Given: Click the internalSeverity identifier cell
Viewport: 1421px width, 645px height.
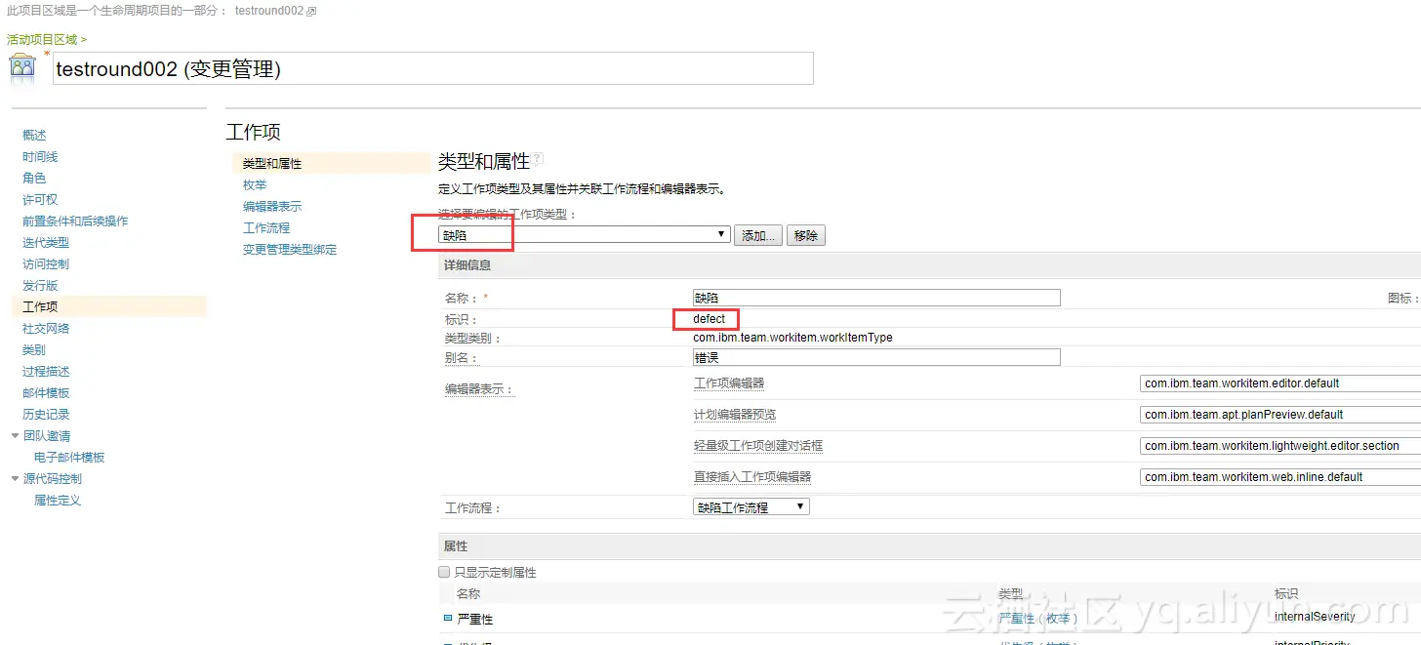Looking at the screenshot, I should point(1315,617).
